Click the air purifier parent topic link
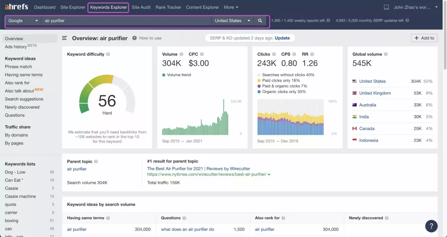447x237 pixels. 77,169
